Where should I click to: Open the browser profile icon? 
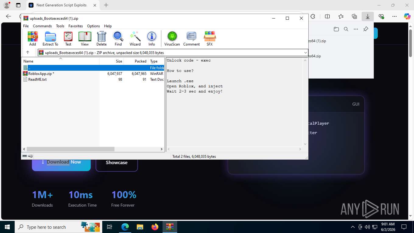coord(6,5)
